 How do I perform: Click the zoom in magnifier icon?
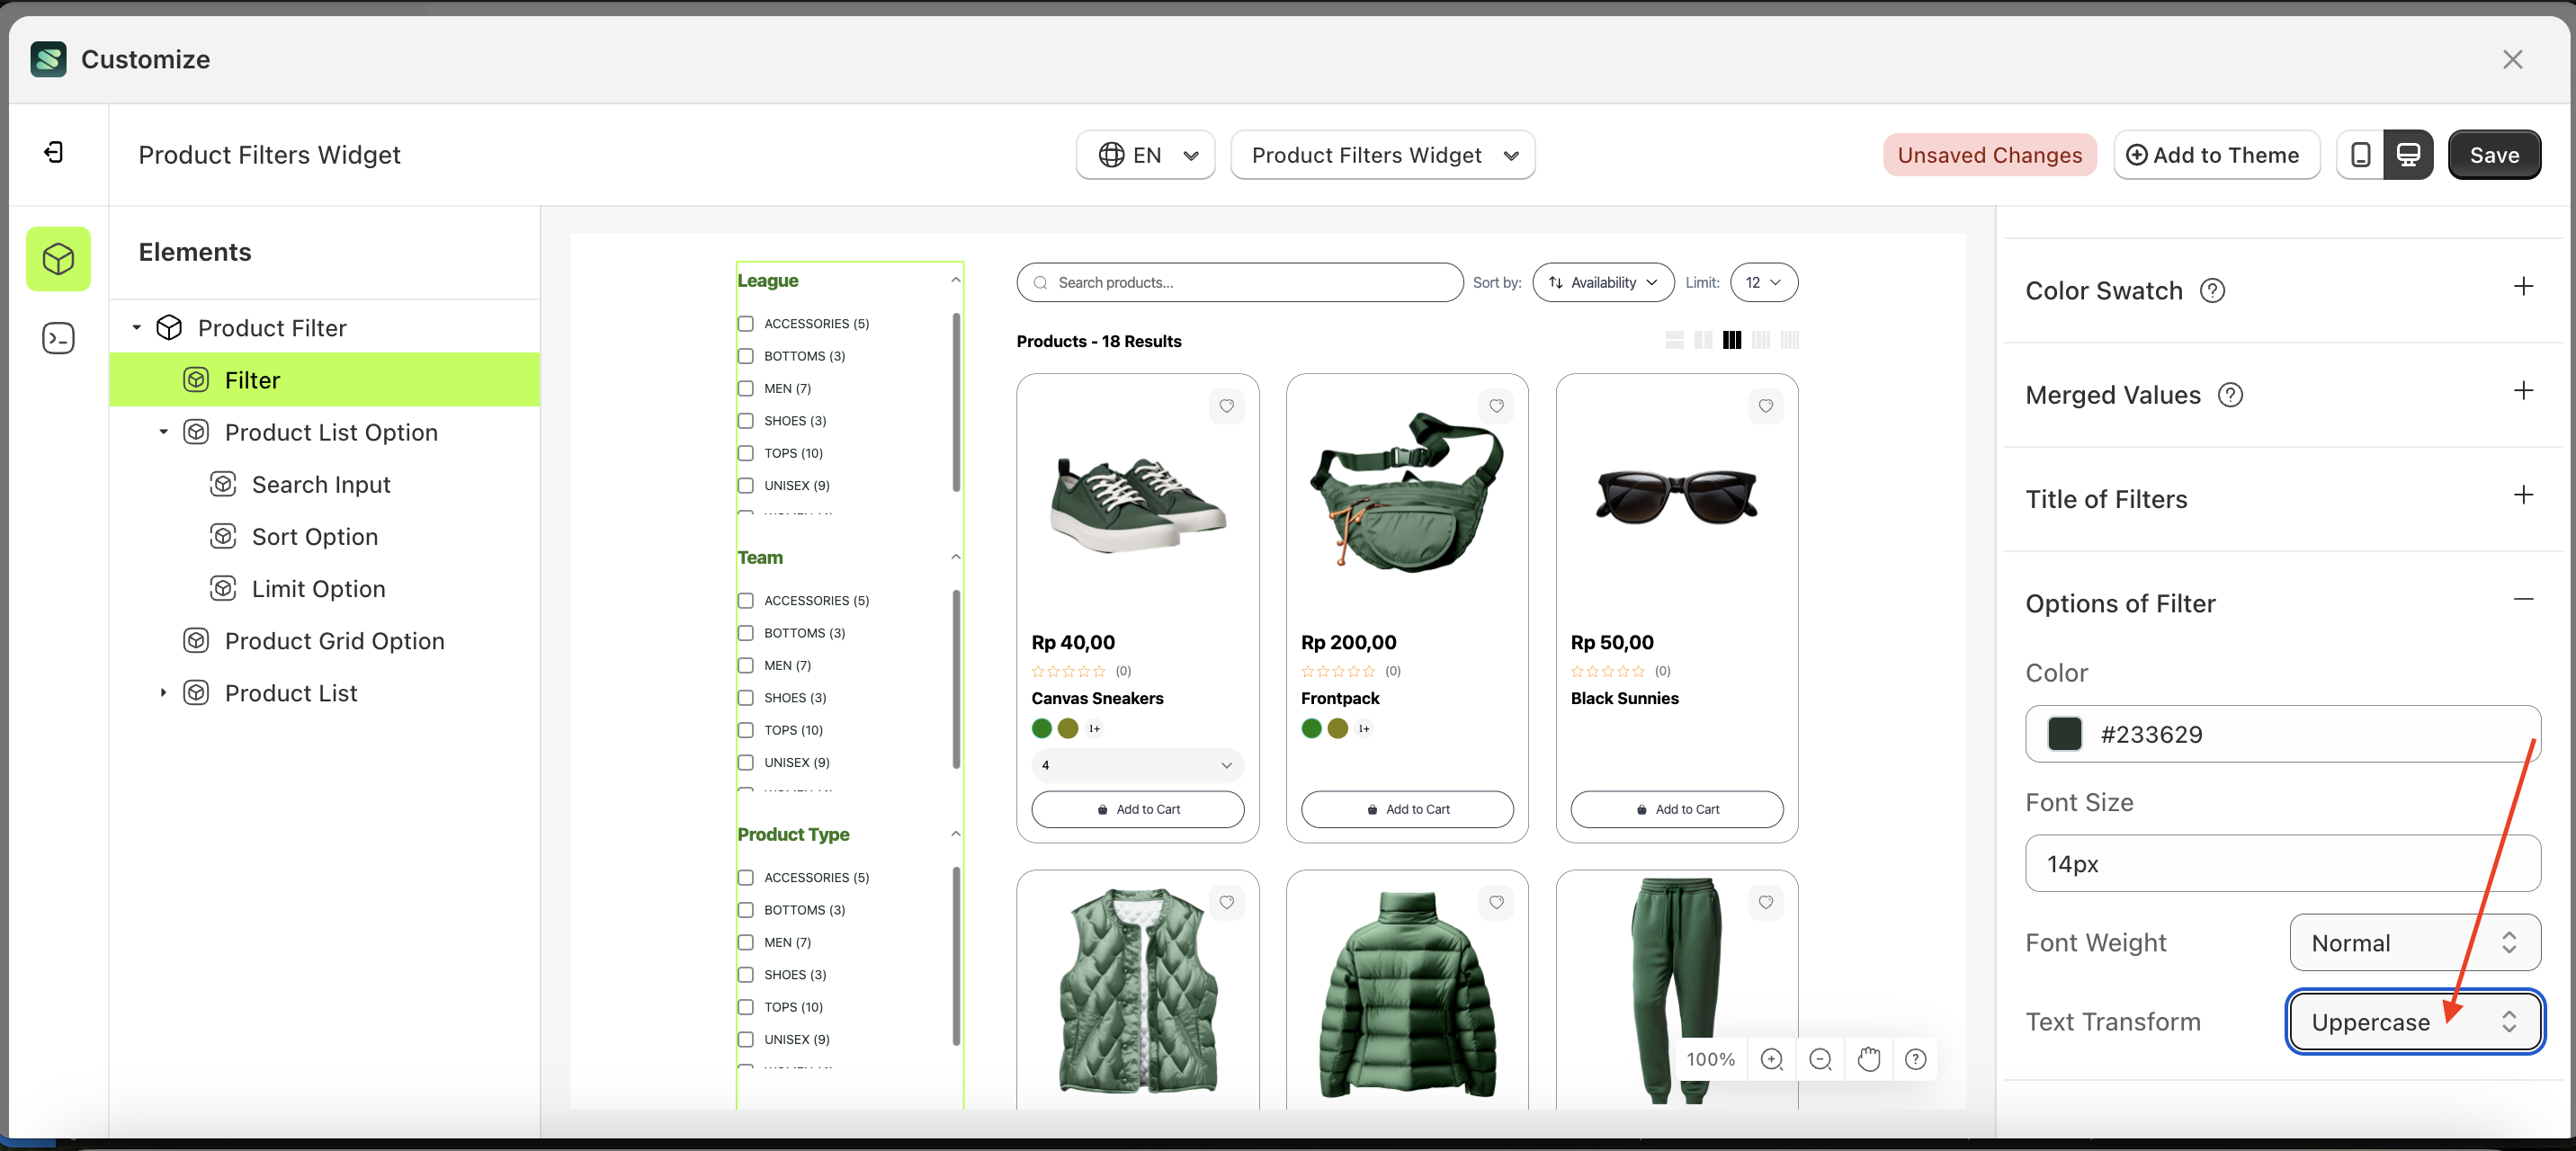[1771, 1059]
